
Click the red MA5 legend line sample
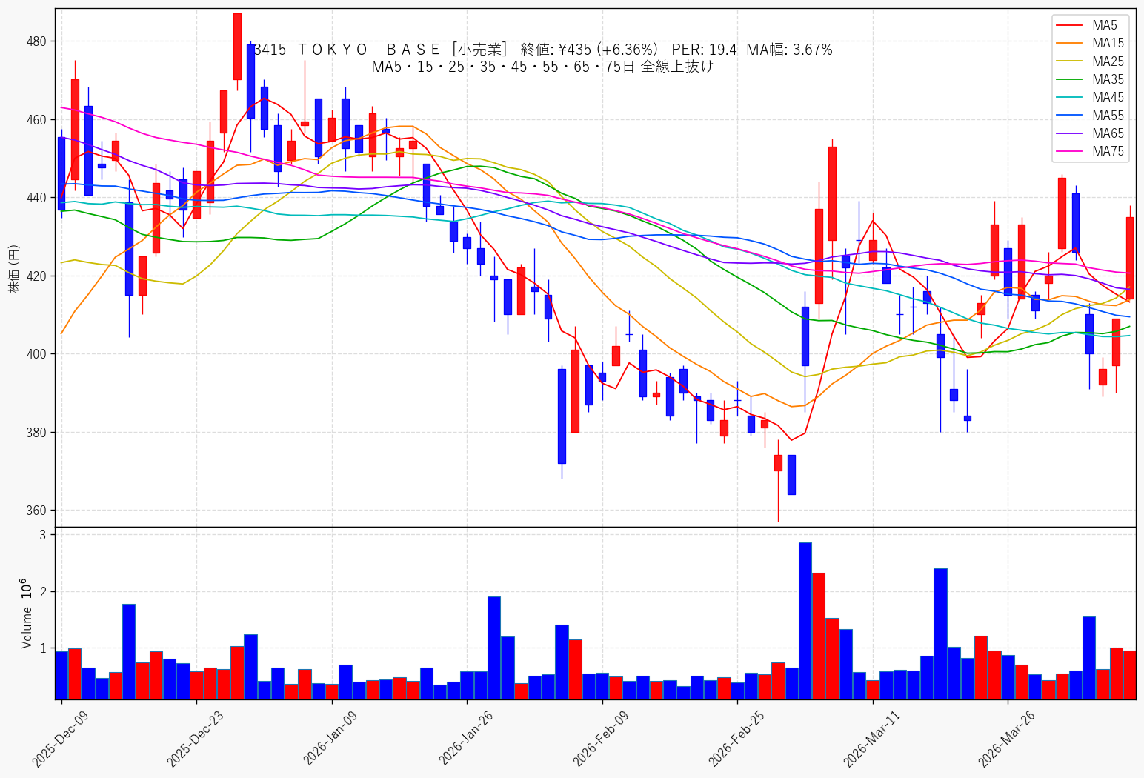(x=1070, y=26)
